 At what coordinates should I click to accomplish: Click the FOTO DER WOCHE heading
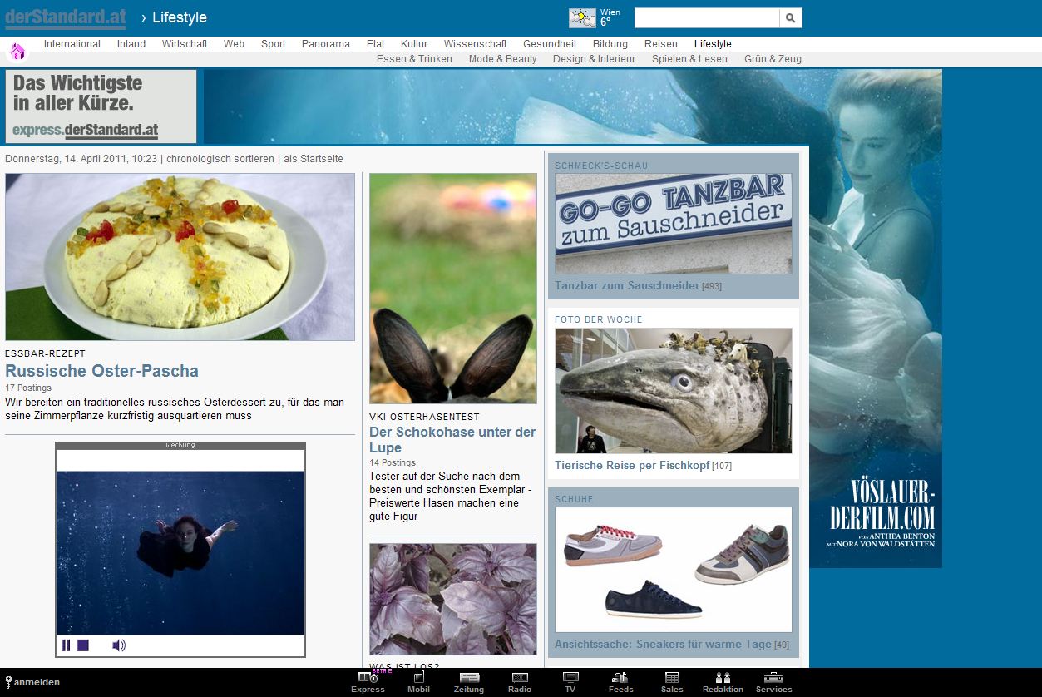point(599,319)
